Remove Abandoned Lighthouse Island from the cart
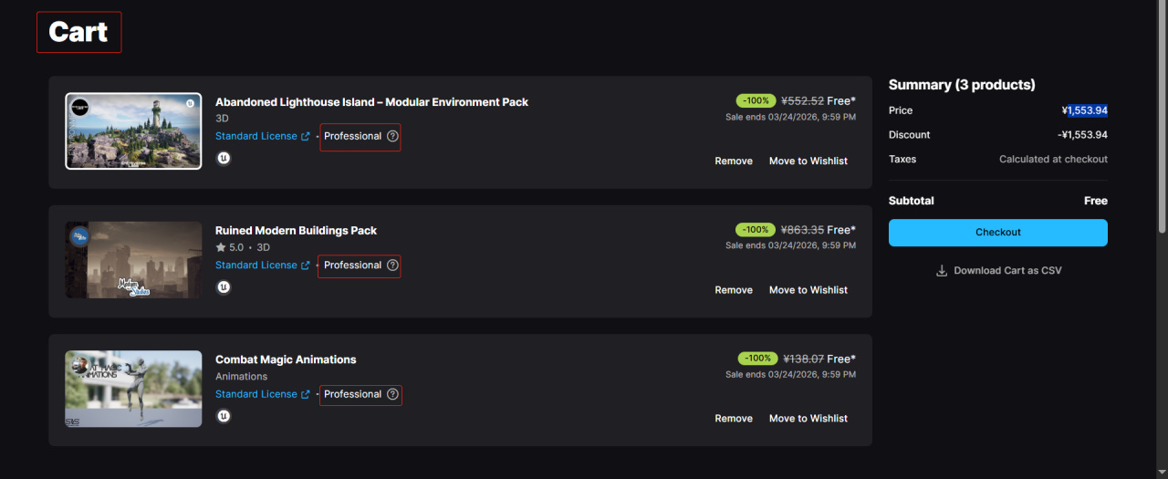This screenshot has height=479, width=1168. pyautogui.click(x=734, y=161)
